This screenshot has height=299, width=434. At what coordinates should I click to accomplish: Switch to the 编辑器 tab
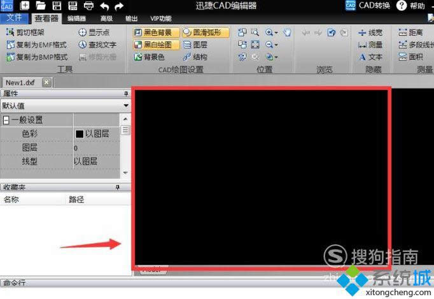(76, 18)
